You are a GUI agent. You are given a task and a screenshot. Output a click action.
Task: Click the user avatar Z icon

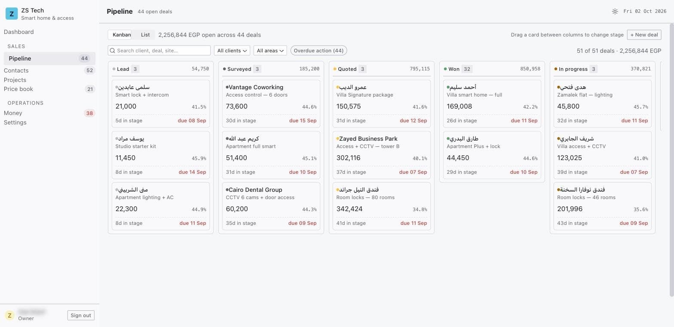(9, 315)
